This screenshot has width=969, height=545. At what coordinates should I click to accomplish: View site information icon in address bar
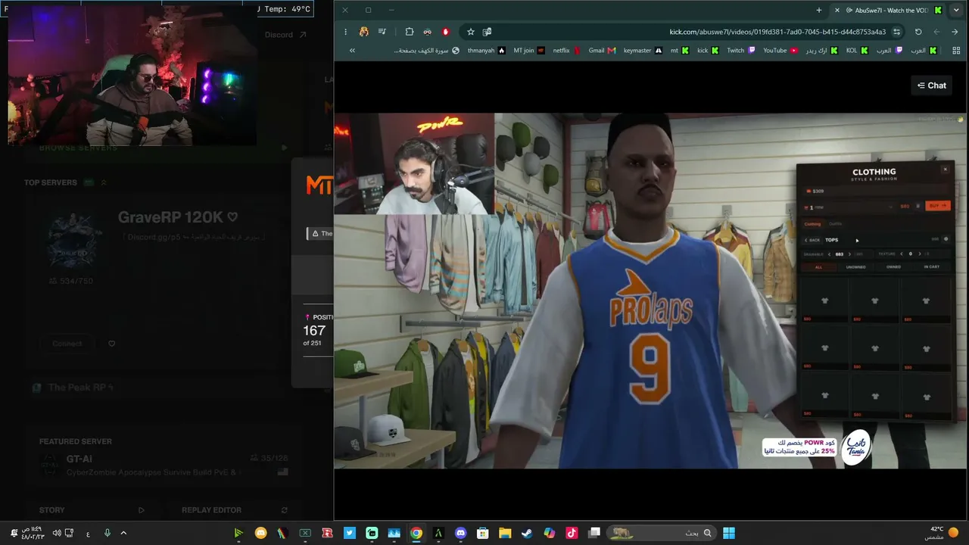[x=897, y=32]
